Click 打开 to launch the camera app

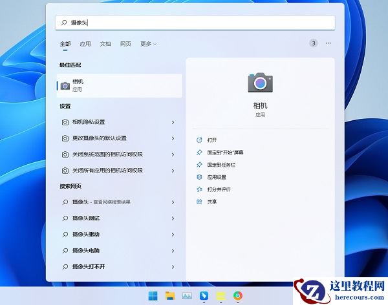[x=212, y=140]
